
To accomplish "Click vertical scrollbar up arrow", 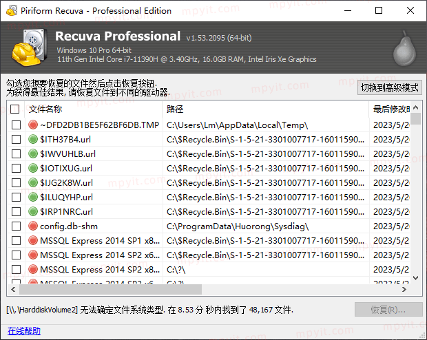I will coord(415,107).
